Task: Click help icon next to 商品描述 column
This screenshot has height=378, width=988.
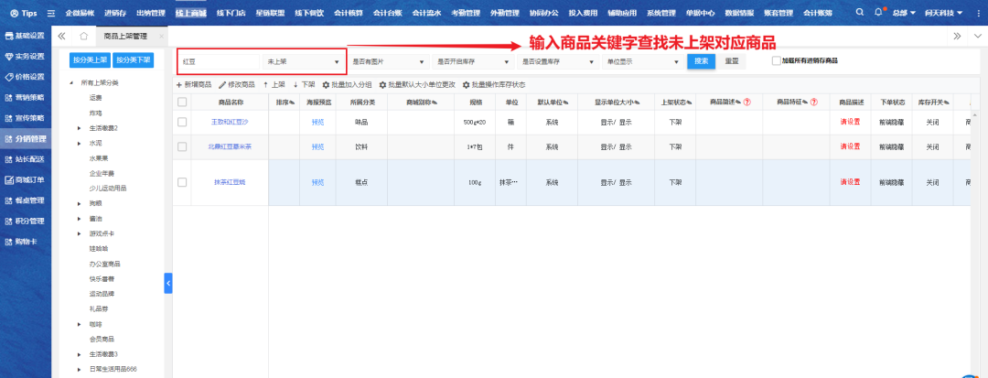Action: (x=747, y=102)
